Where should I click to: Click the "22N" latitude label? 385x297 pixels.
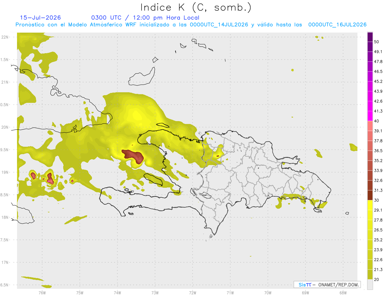(5, 37)
